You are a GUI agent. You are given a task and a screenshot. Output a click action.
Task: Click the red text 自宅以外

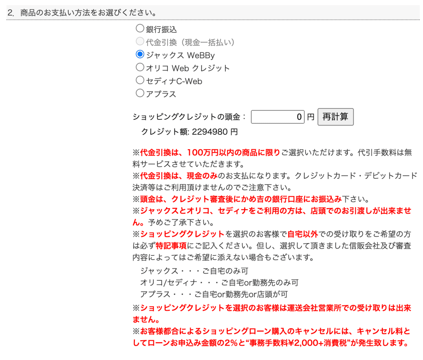click(x=303, y=234)
